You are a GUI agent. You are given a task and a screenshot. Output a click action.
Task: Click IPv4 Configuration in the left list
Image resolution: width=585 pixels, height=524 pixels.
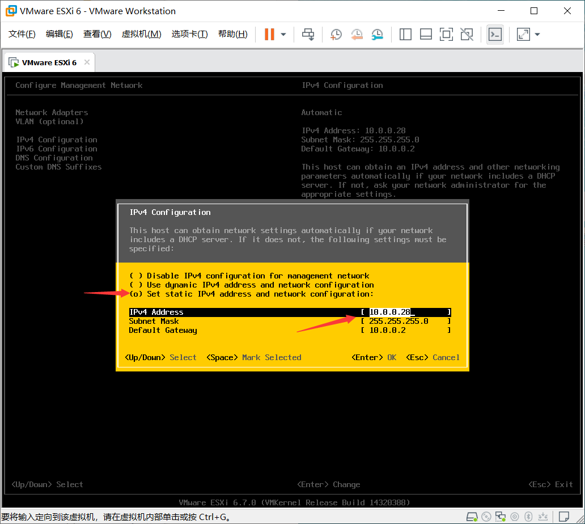point(56,140)
